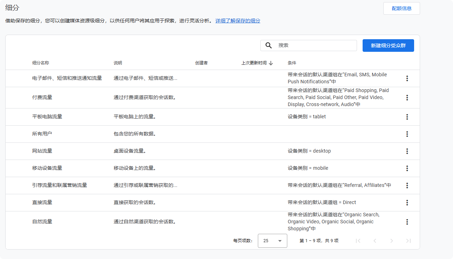Open more options for 平板电脑流量 row
Screen dimensions: 453x259
407,117
